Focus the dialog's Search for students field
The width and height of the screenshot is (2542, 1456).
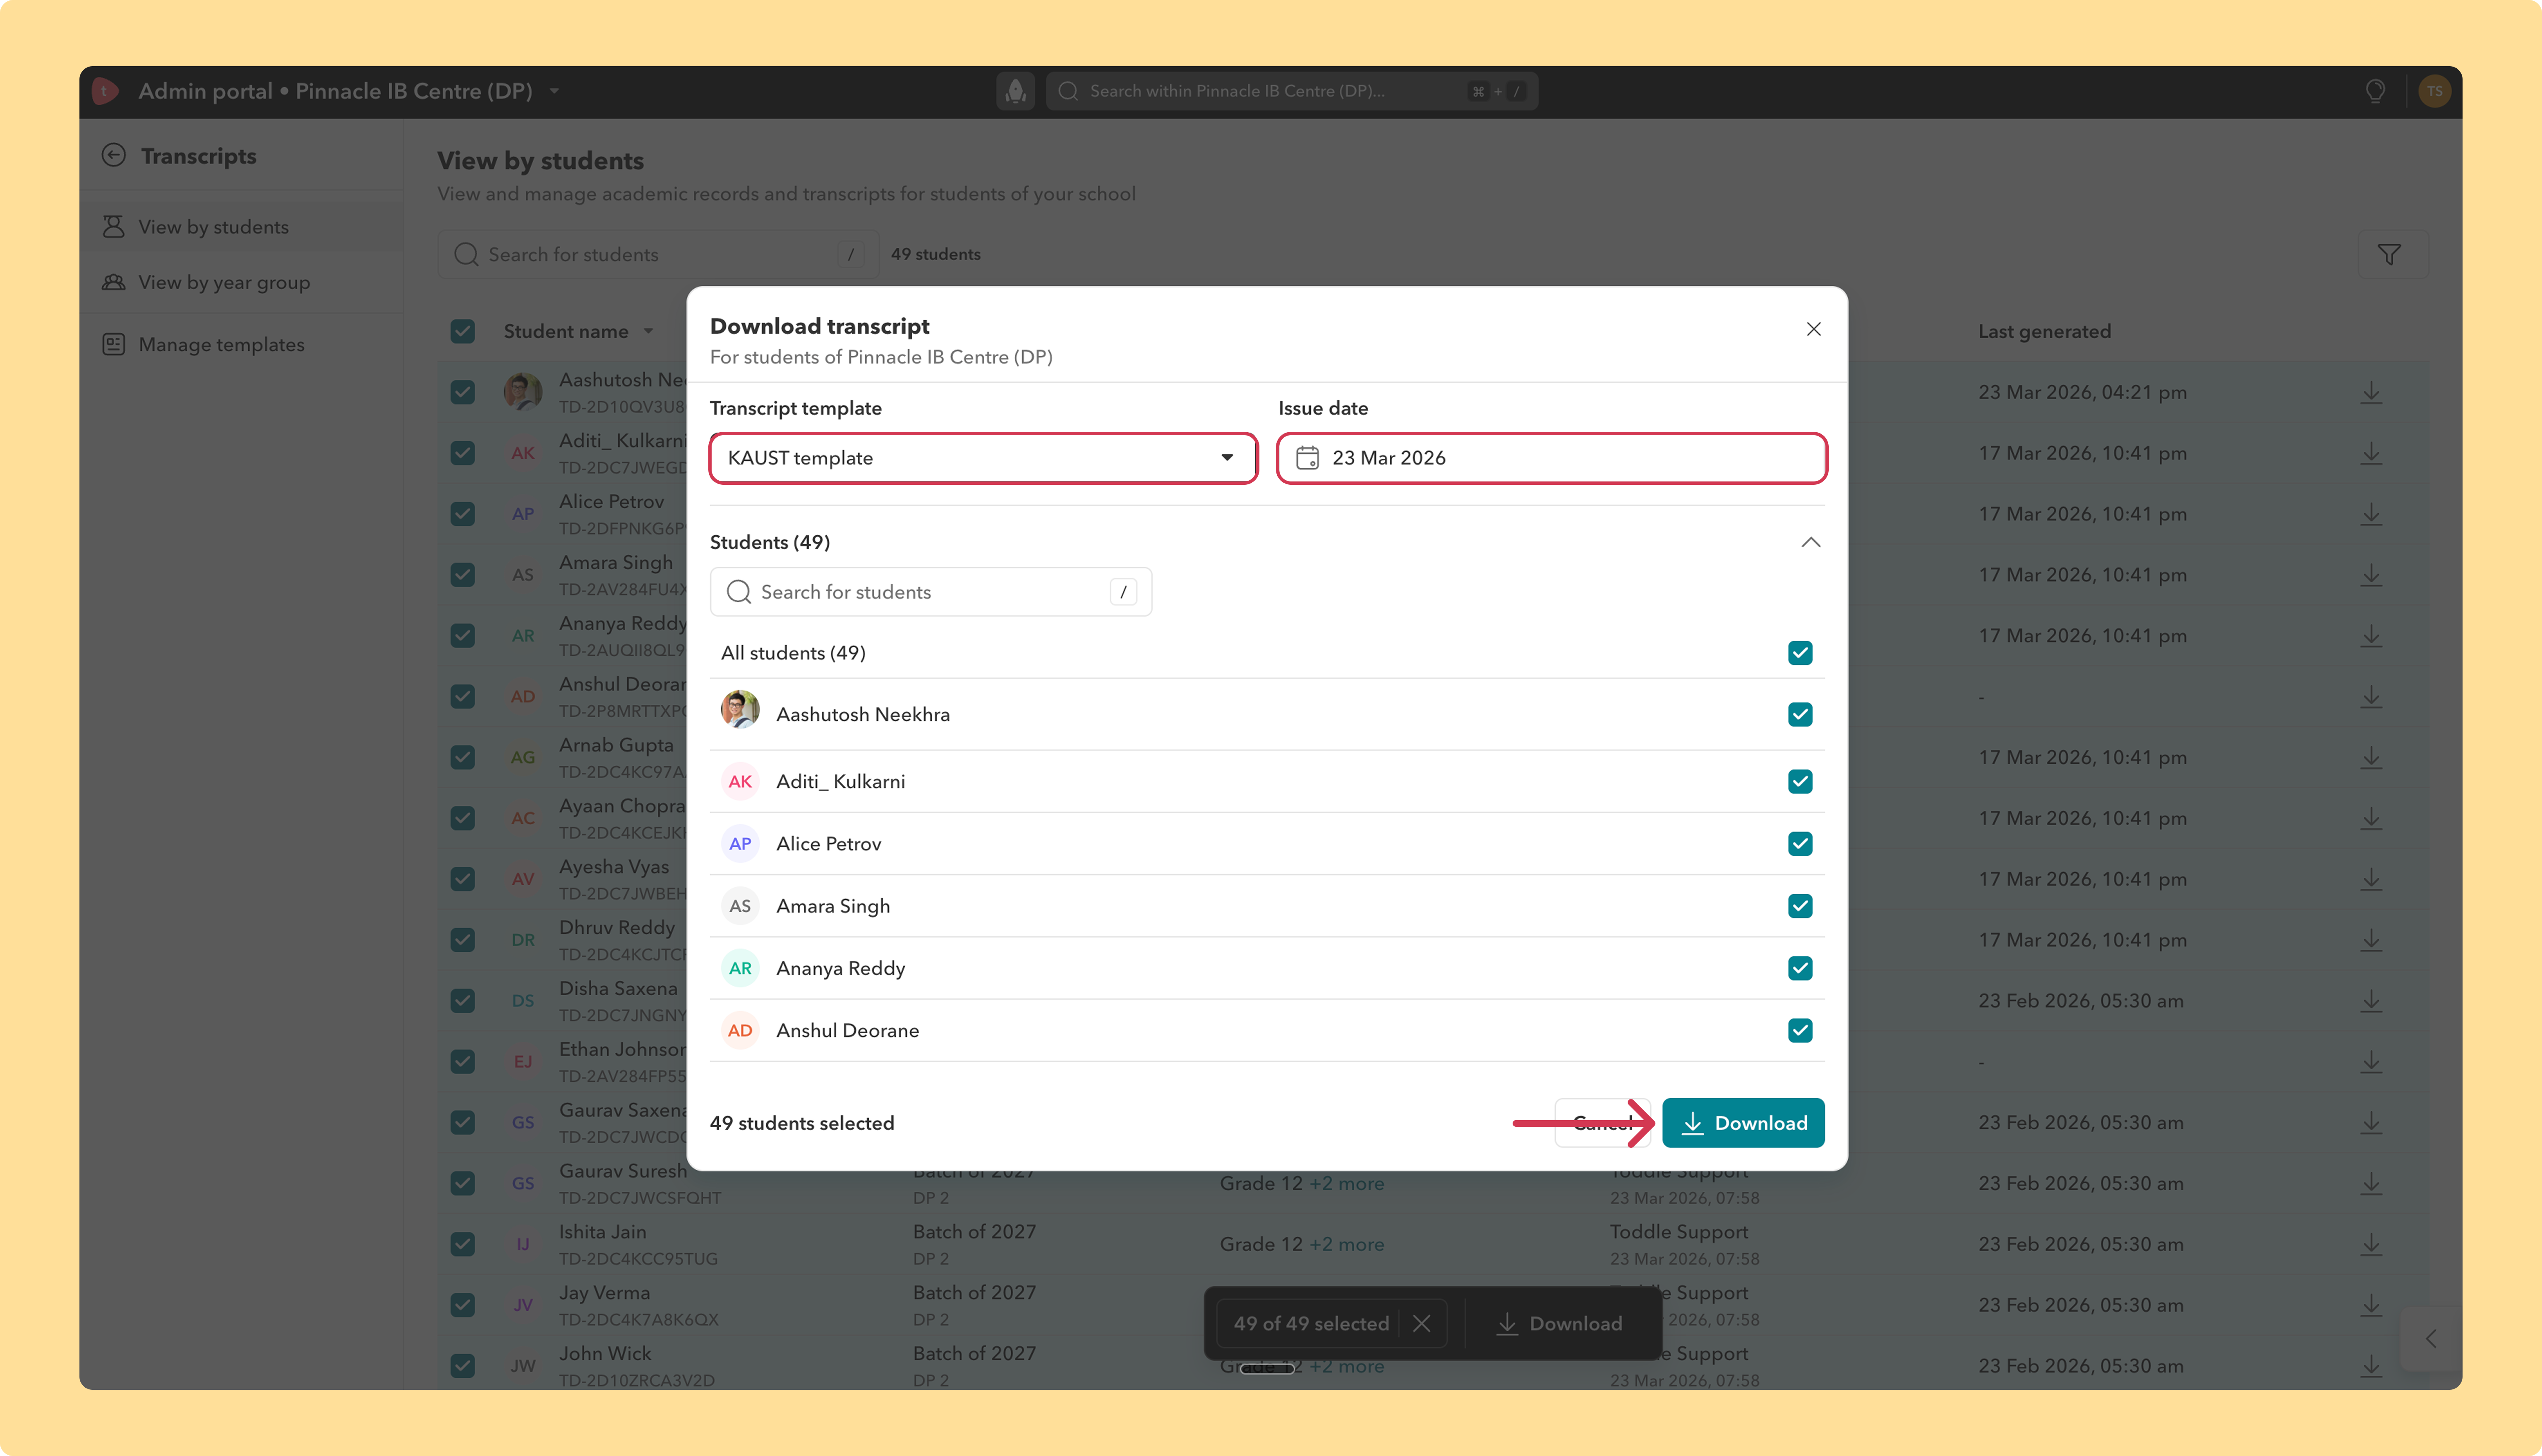[931, 592]
